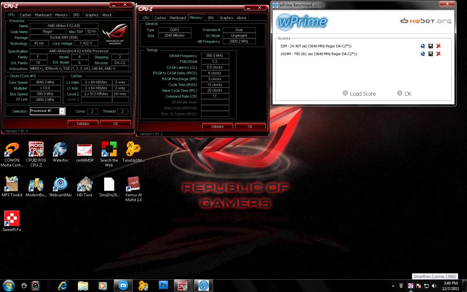Launch the SweetPcFix desktop shortcut
Viewport: 467px width, 292px height.
12,221
